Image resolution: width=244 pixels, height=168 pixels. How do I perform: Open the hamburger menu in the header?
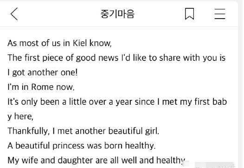tap(220, 14)
